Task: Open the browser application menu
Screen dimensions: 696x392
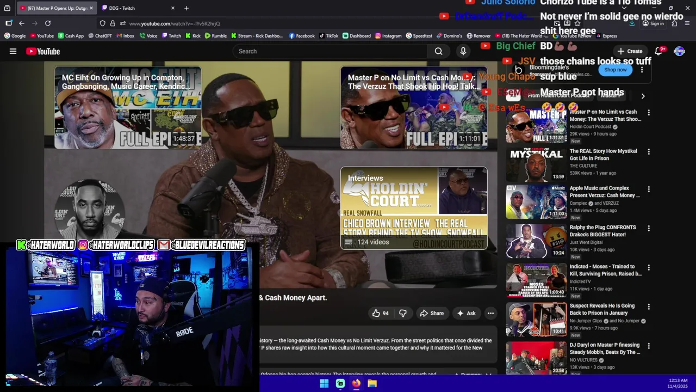Action: tap(687, 23)
